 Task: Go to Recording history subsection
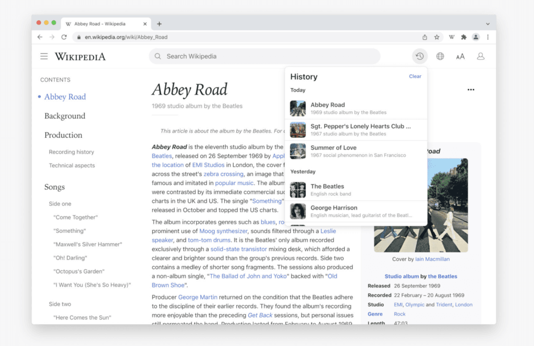click(71, 152)
